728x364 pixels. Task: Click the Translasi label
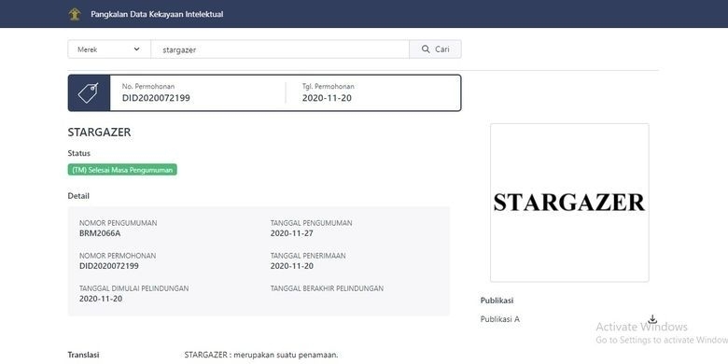84,355
